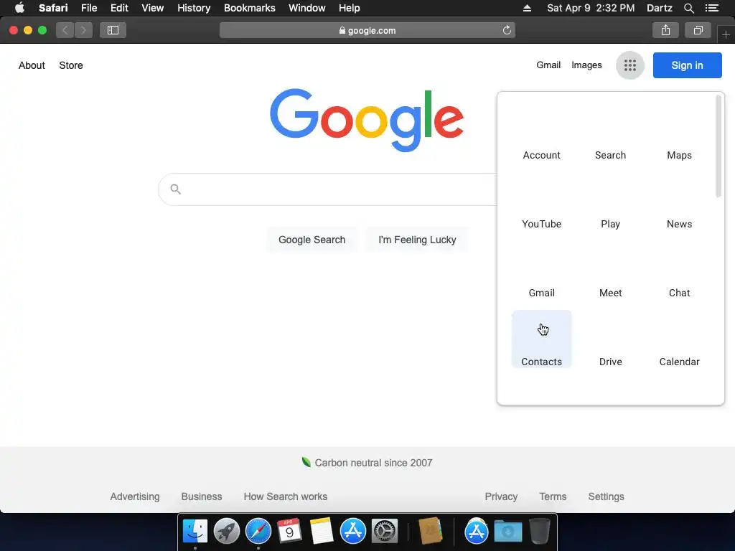Screen dimensions: 735x551
Task: Open the File menu
Action: [89, 8]
